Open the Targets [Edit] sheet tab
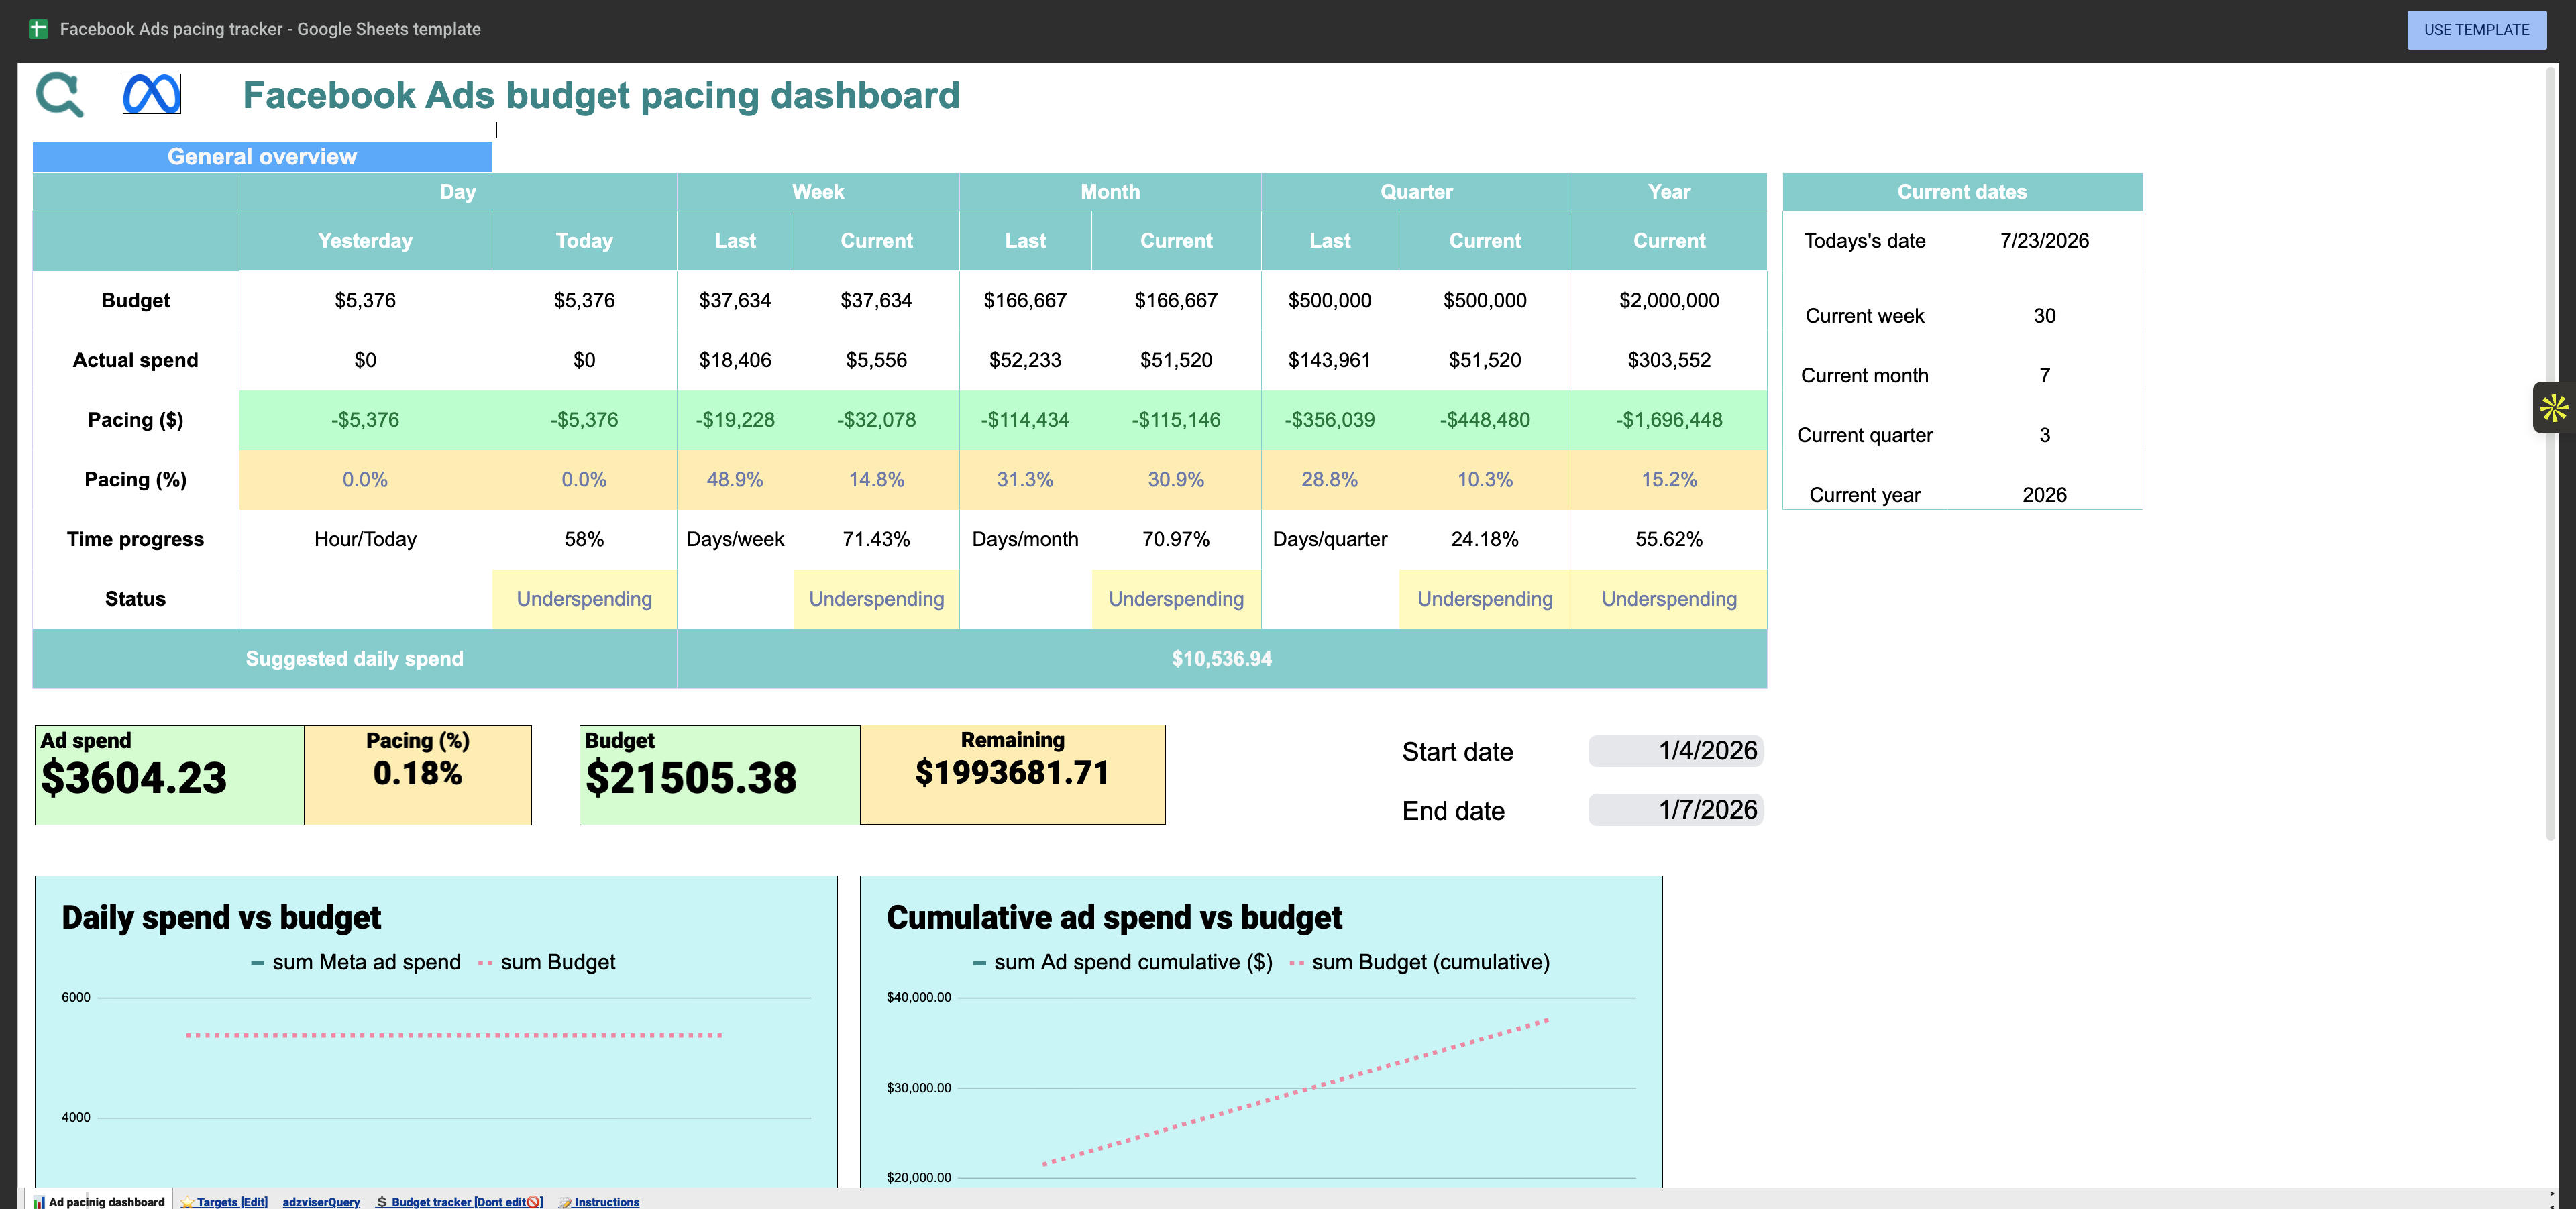This screenshot has width=2576, height=1209. click(224, 1201)
